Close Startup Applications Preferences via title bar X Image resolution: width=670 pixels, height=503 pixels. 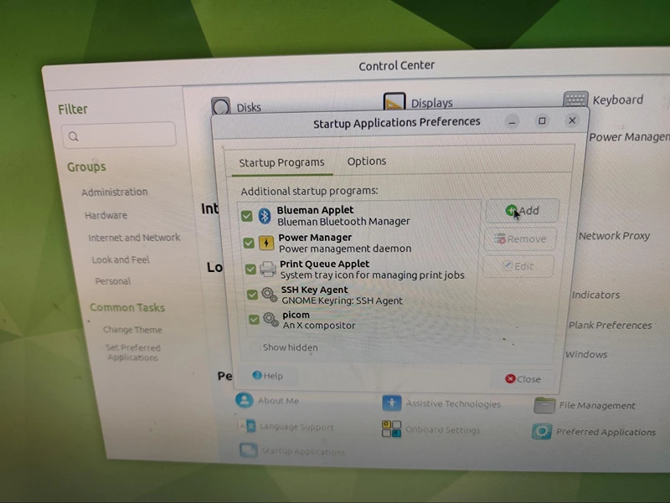[x=572, y=121]
